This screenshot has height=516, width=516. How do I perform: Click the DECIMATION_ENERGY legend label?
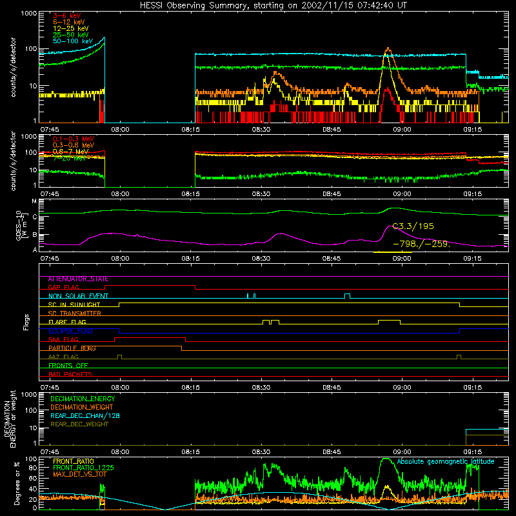pos(83,399)
